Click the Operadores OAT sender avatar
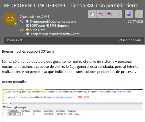Viewport: 145px width, 122px height. click(10, 19)
